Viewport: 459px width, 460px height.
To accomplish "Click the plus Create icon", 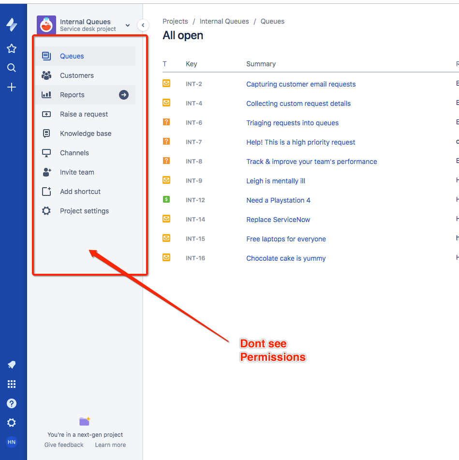I will point(12,87).
